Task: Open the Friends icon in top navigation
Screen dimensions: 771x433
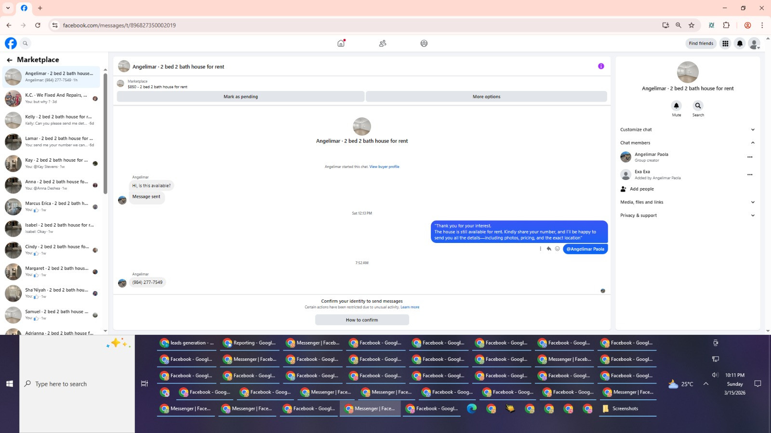Action: click(383, 43)
